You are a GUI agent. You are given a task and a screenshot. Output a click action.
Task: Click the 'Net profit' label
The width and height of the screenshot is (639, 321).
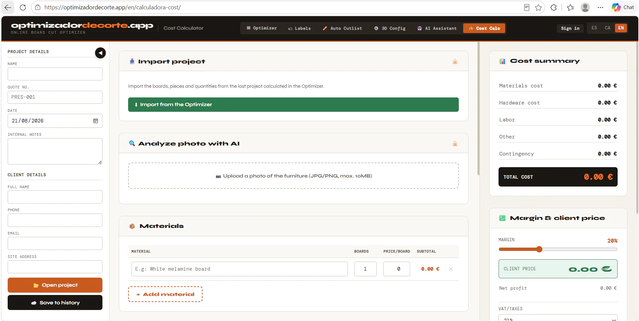click(513, 288)
